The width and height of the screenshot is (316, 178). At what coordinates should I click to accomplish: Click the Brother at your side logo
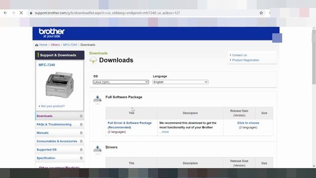click(51, 33)
